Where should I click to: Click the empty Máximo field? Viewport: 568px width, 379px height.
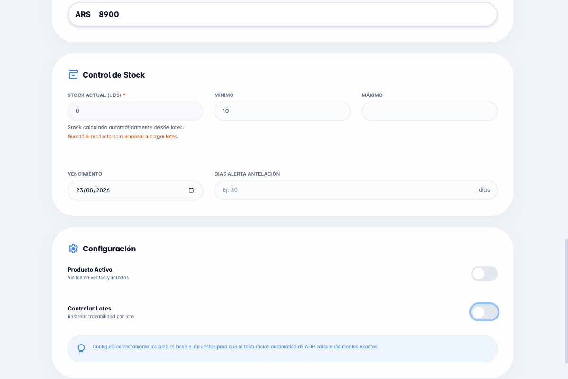pyautogui.click(x=430, y=111)
